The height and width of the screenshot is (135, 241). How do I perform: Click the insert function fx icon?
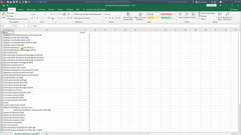click(29, 26)
